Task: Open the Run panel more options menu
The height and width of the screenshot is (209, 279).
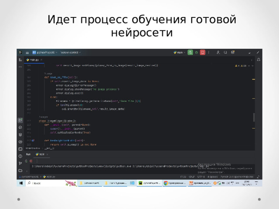Action: [37, 161]
